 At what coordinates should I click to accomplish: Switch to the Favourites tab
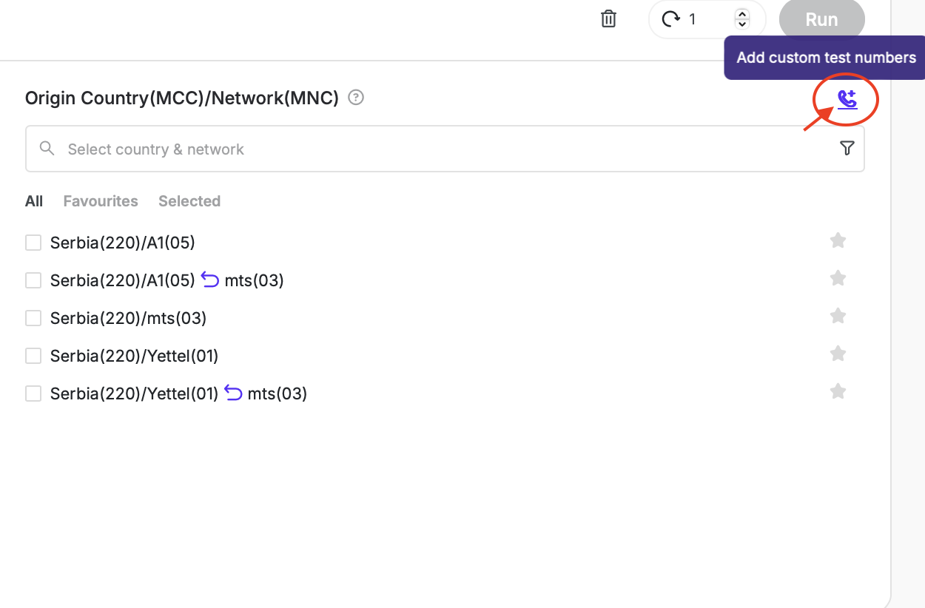(100, 200)
